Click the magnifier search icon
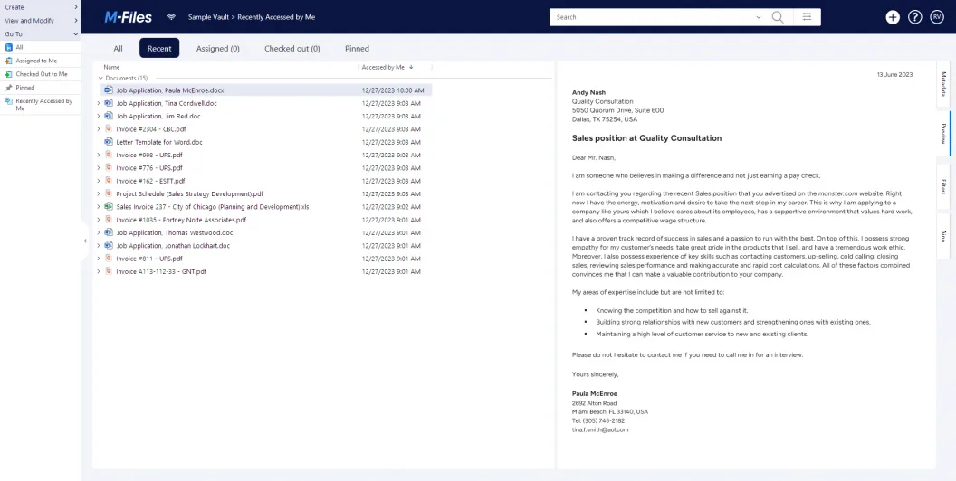This screenshot has width=956, height=481. [x=777, y=17]
